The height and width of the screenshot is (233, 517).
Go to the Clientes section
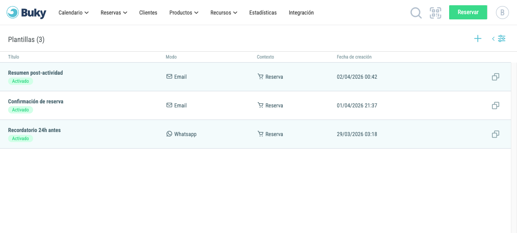148,13
